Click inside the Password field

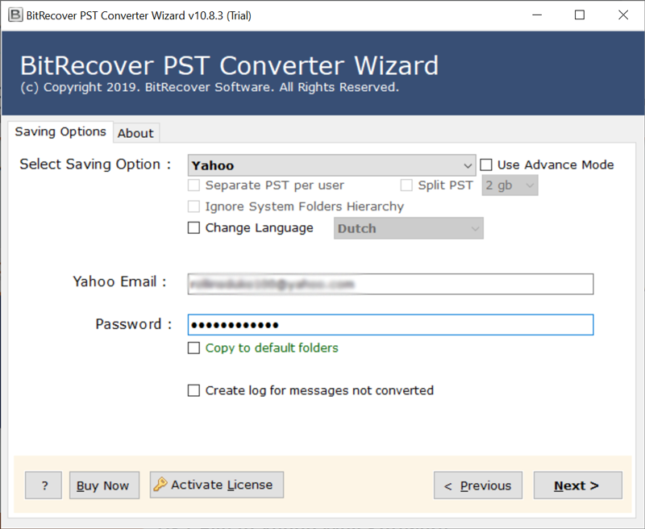tap(390, 325)
